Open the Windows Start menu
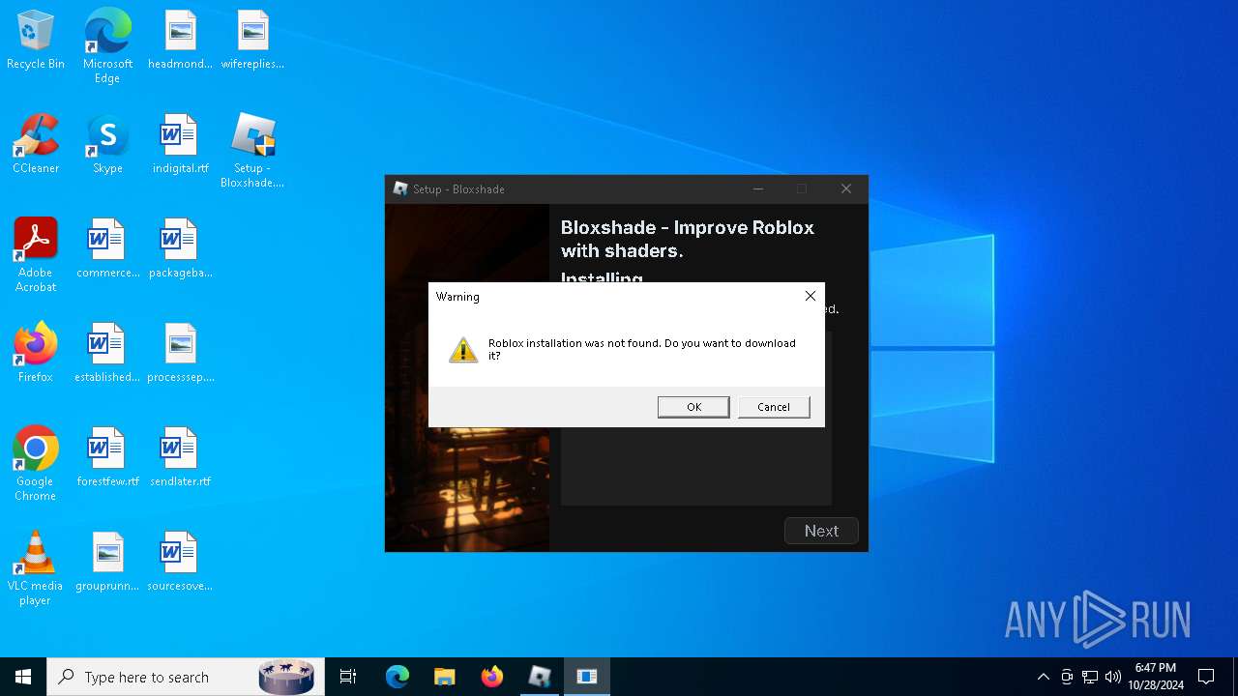 click(x=23, y=677)
